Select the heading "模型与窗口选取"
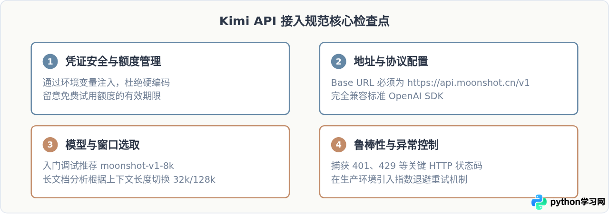 click(x=102, y=145)
